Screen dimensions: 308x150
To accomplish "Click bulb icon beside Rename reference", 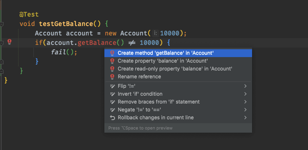I will point(112,76).
